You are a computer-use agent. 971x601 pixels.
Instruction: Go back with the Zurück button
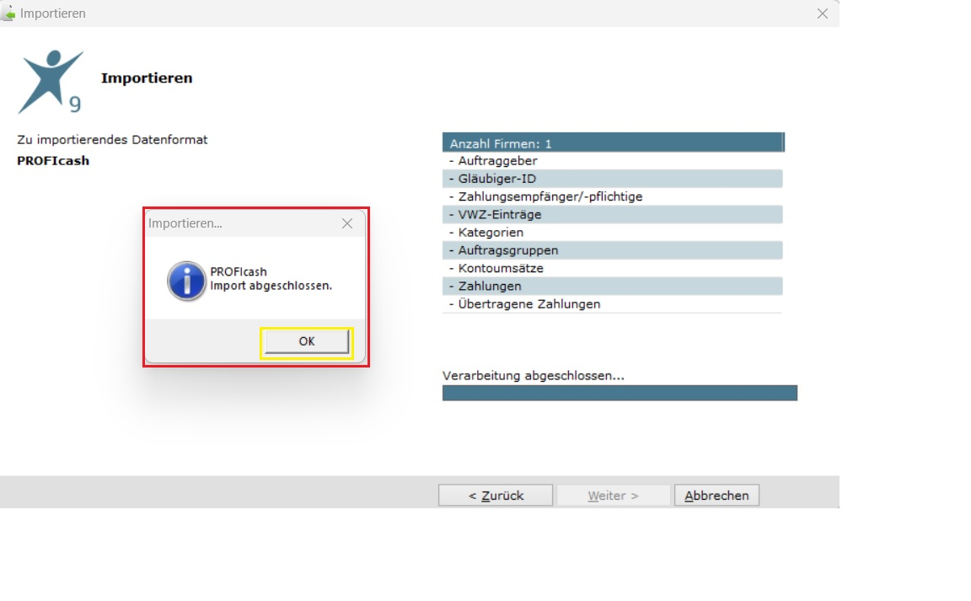click(496, 495)
